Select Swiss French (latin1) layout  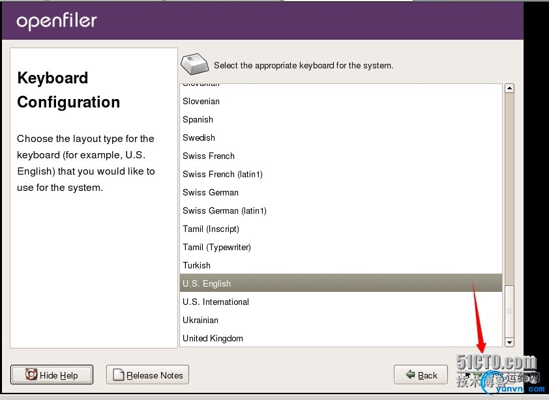point(341,175)
